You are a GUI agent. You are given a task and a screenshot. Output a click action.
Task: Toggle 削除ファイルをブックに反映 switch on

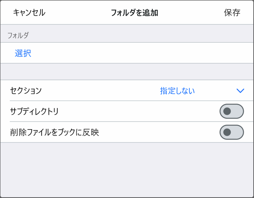coord(231,132)
